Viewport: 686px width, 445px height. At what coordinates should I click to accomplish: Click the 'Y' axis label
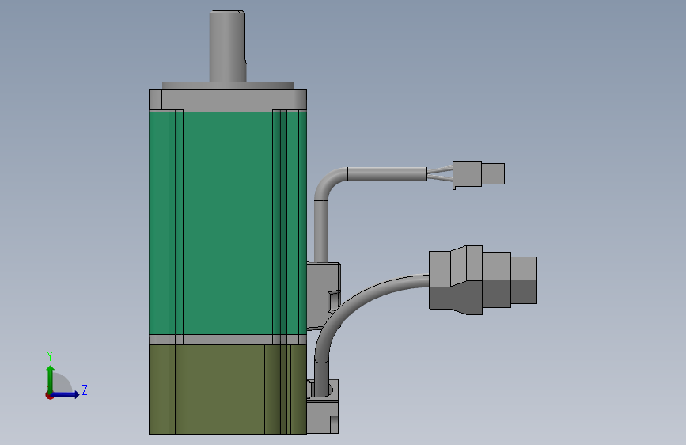click(x=50, y=356)
